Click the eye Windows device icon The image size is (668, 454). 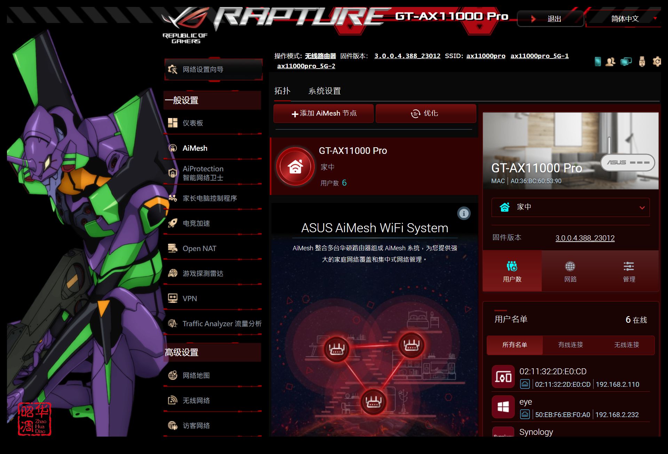[503, 407]
